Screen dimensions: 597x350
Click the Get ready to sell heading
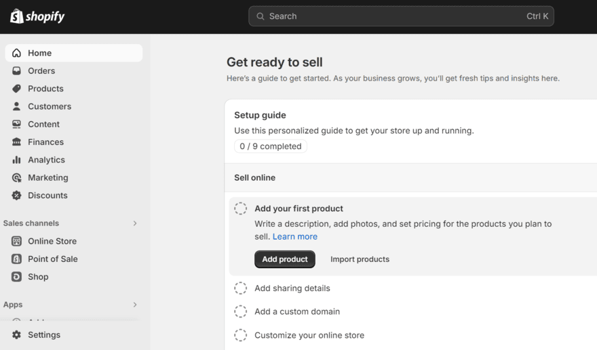coord(275,62)
